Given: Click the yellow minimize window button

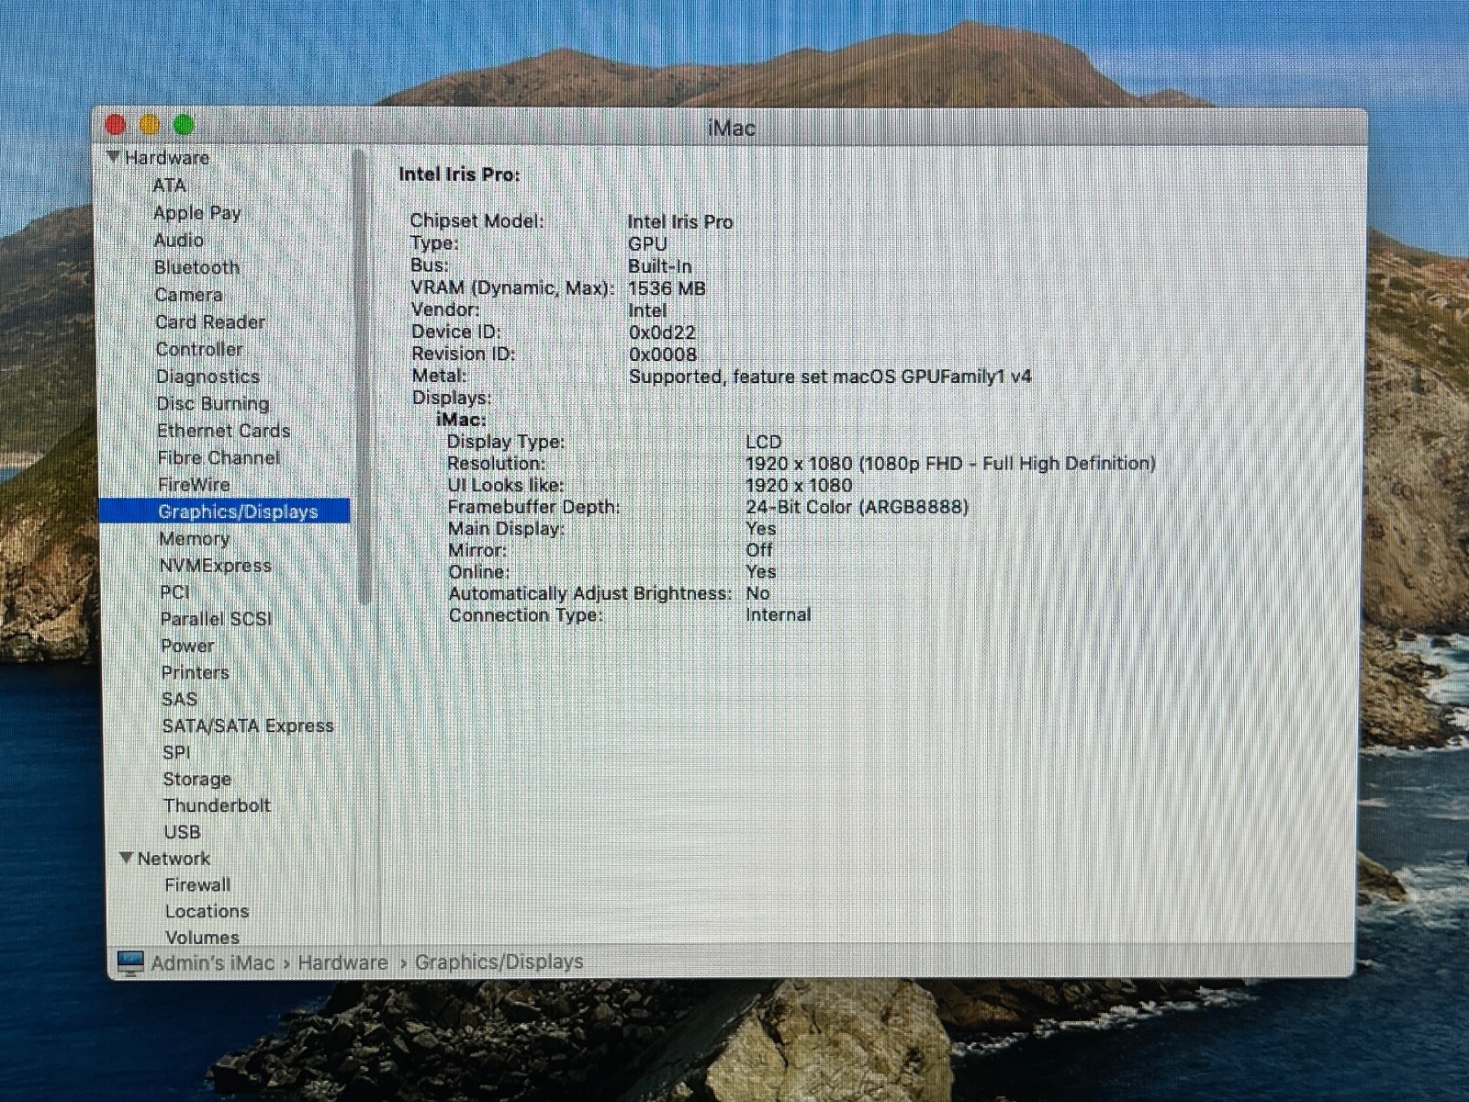Looking at the screenshot, I should pyautogui.click(x=150, y=125).
